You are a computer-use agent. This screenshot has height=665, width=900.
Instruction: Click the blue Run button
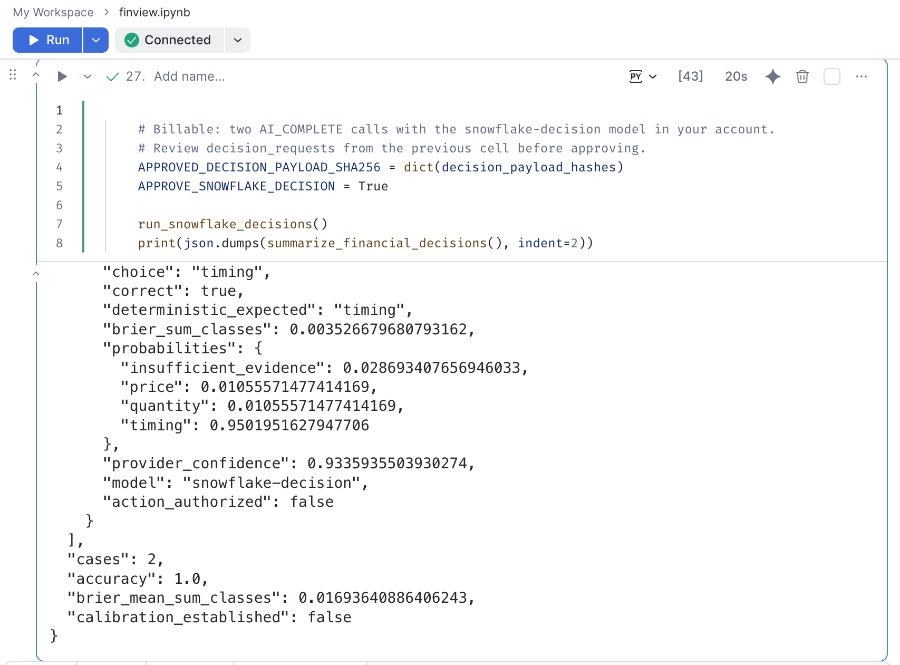tap(47, 40)
